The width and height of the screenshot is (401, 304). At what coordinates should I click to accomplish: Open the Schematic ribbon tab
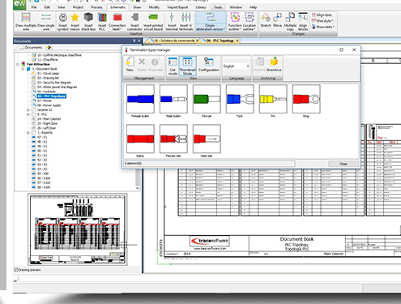pyautogui.click(x=117, y=7)
